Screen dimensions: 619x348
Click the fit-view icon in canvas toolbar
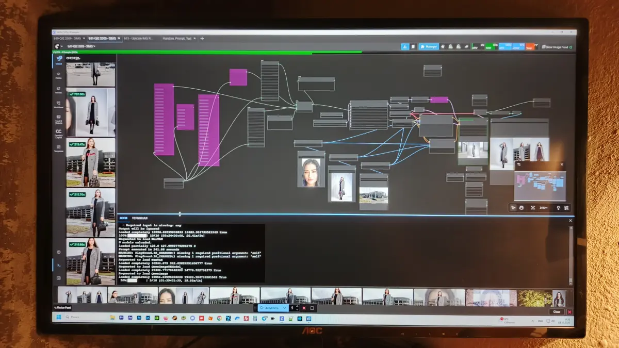point(533,208)
